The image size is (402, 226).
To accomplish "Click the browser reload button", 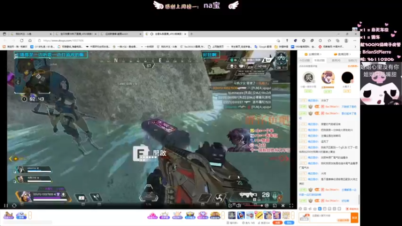I will pos(22,41).
